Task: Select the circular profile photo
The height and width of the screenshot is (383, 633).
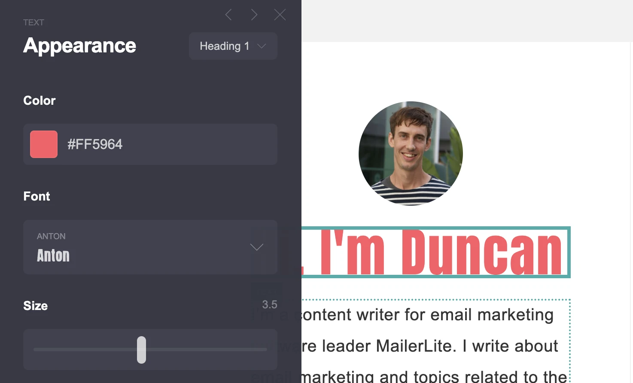Action: (411, 153)
